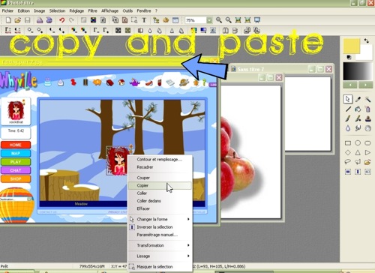Swap foreground and background colors
The height and width of the screenshot is (273, 375).
click(367, 40)
